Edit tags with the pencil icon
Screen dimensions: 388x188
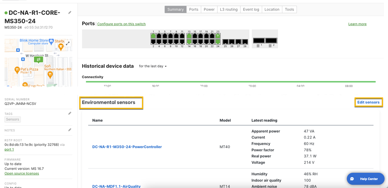[70, 113]
